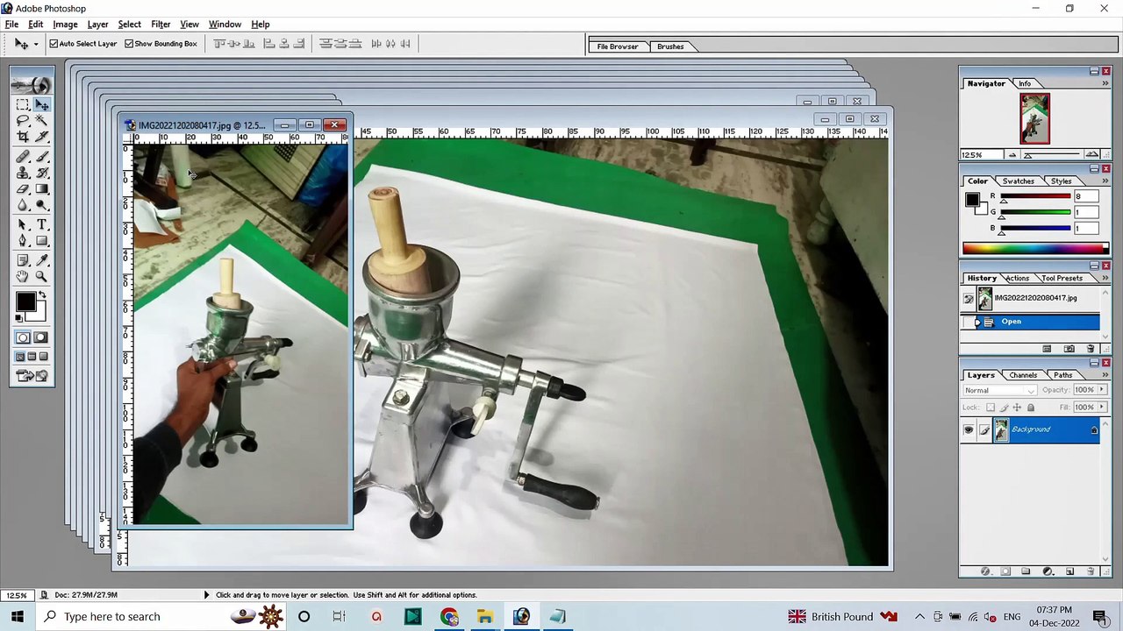The image size is (1123, 631).
Task: Open the layer blending mode dropdown
Action: click(999, 390)
